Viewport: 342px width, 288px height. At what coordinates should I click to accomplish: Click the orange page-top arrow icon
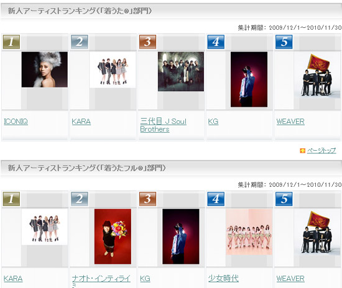(303, 151)
